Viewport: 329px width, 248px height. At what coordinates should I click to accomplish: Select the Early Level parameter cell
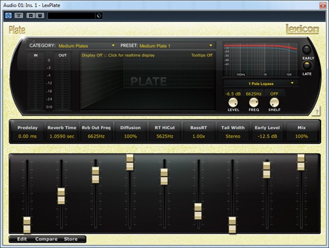click(267, 132)
